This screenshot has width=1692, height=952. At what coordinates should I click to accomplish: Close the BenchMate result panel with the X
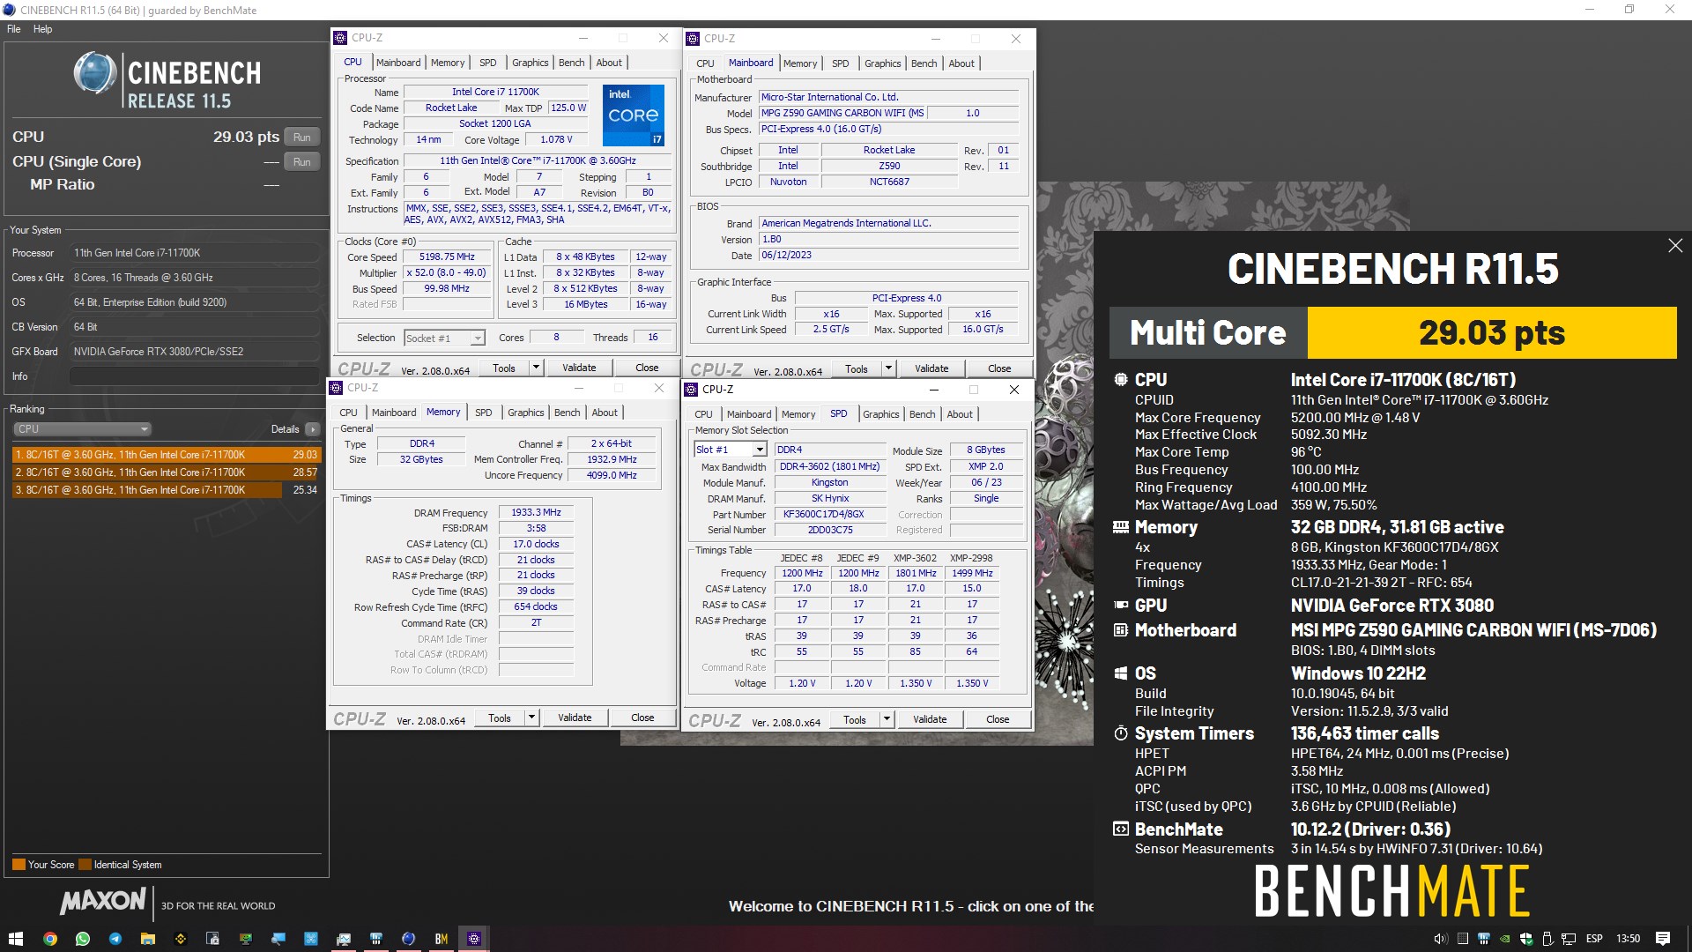point(1675,246)
